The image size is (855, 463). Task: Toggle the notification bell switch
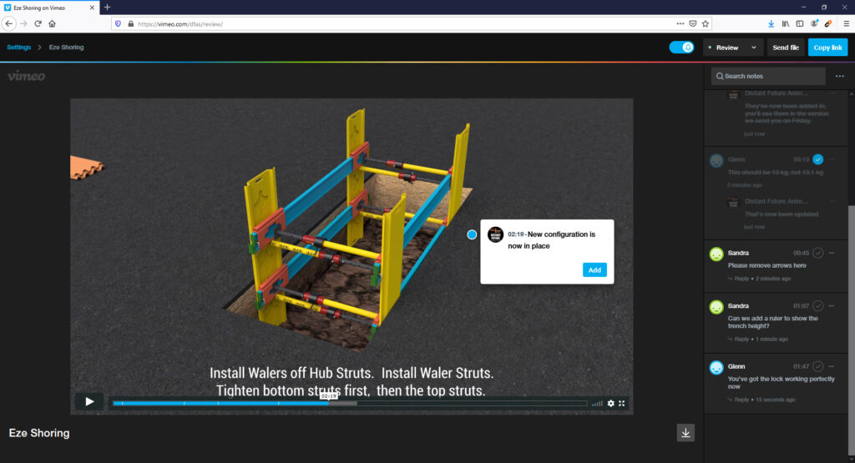pyautogui.click(x=681, y=48)
